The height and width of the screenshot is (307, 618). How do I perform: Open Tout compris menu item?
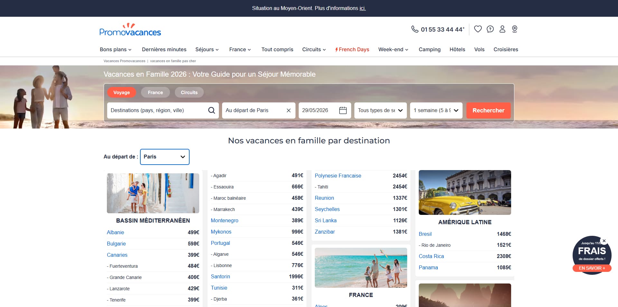click(277, 49)
